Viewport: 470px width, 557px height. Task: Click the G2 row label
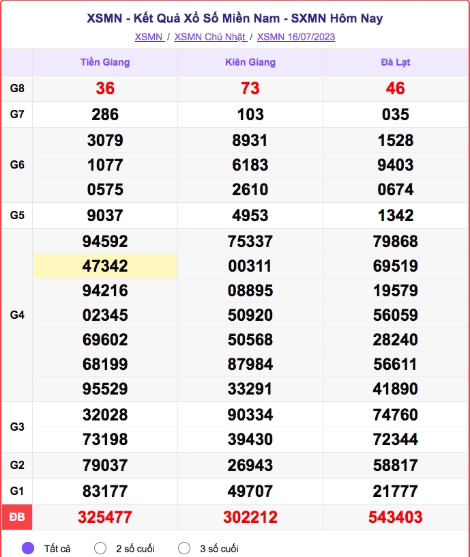tap(17, 465)
